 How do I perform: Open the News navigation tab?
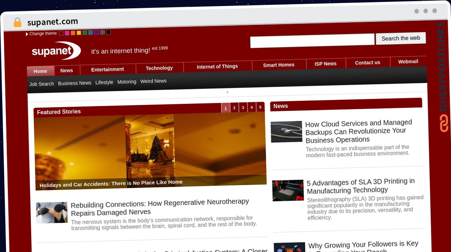[67, 70]
